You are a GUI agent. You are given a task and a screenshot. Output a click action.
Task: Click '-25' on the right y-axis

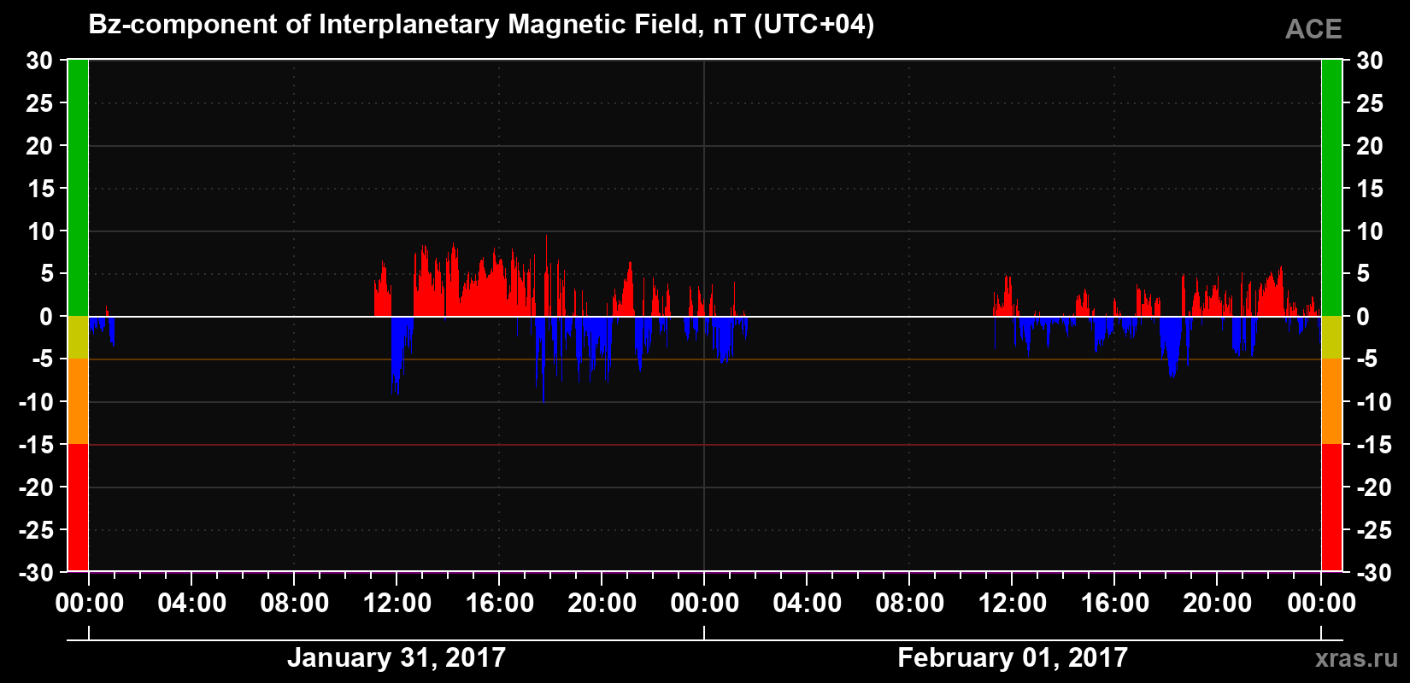pos(1373,530)
